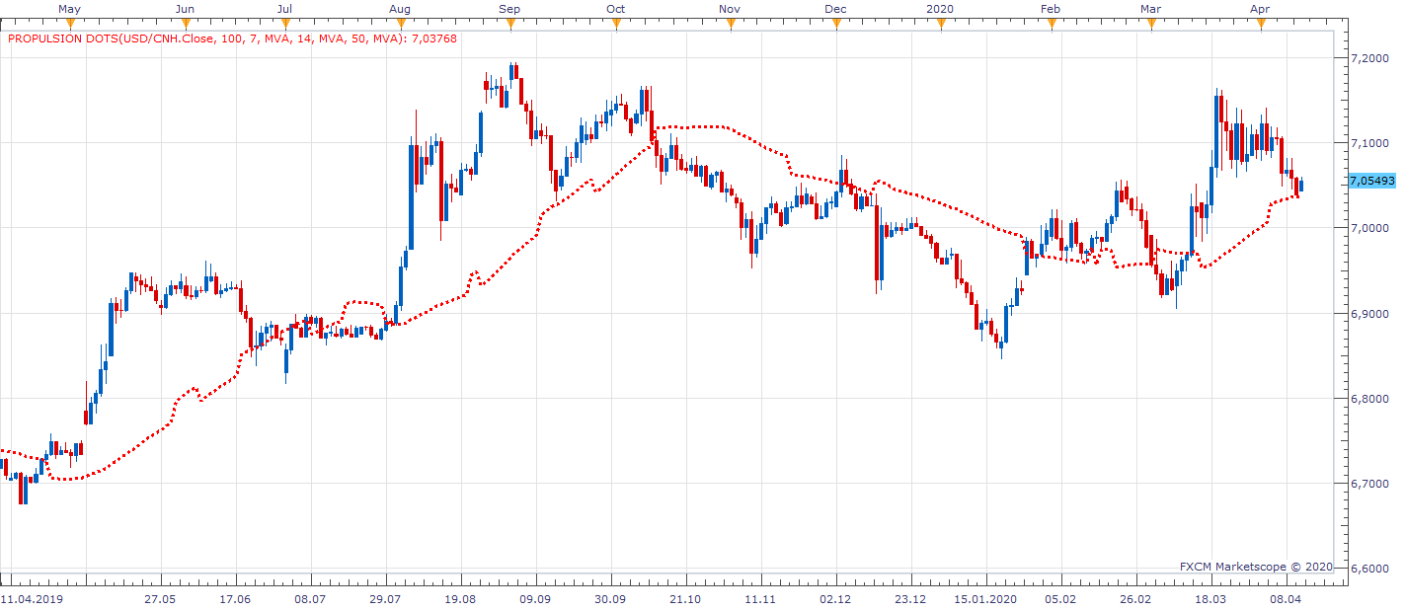Click the 17.06 date axis label
1405x611 pixels.
click(x=235, y=599)
